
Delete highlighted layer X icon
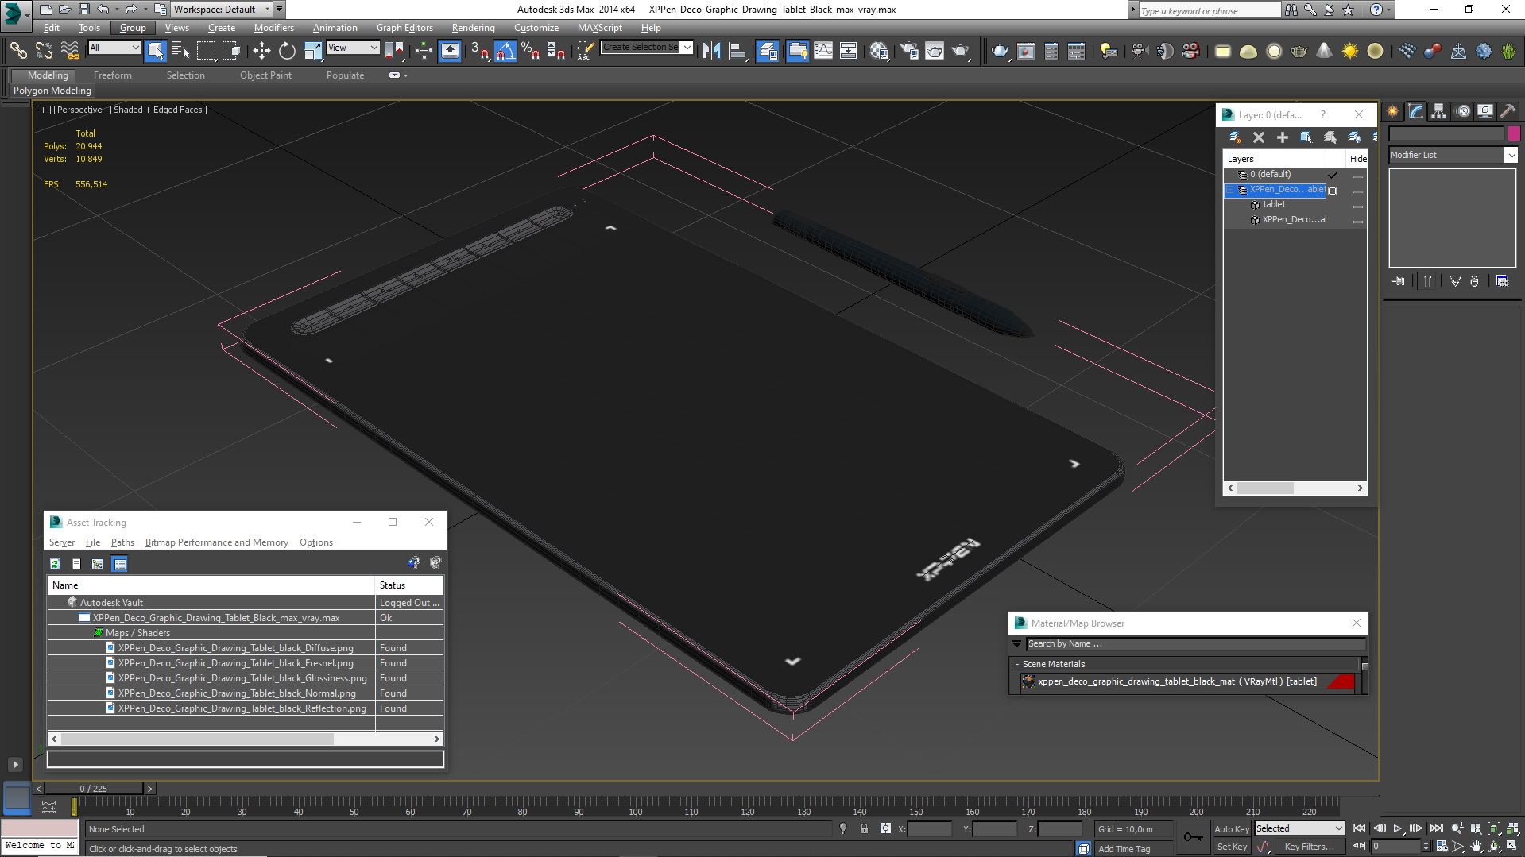click(x=1259, y=137)
